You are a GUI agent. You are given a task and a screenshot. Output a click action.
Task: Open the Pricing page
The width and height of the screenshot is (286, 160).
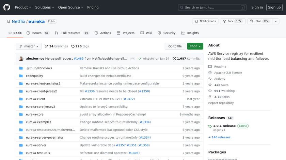click(x=93, y=7)
